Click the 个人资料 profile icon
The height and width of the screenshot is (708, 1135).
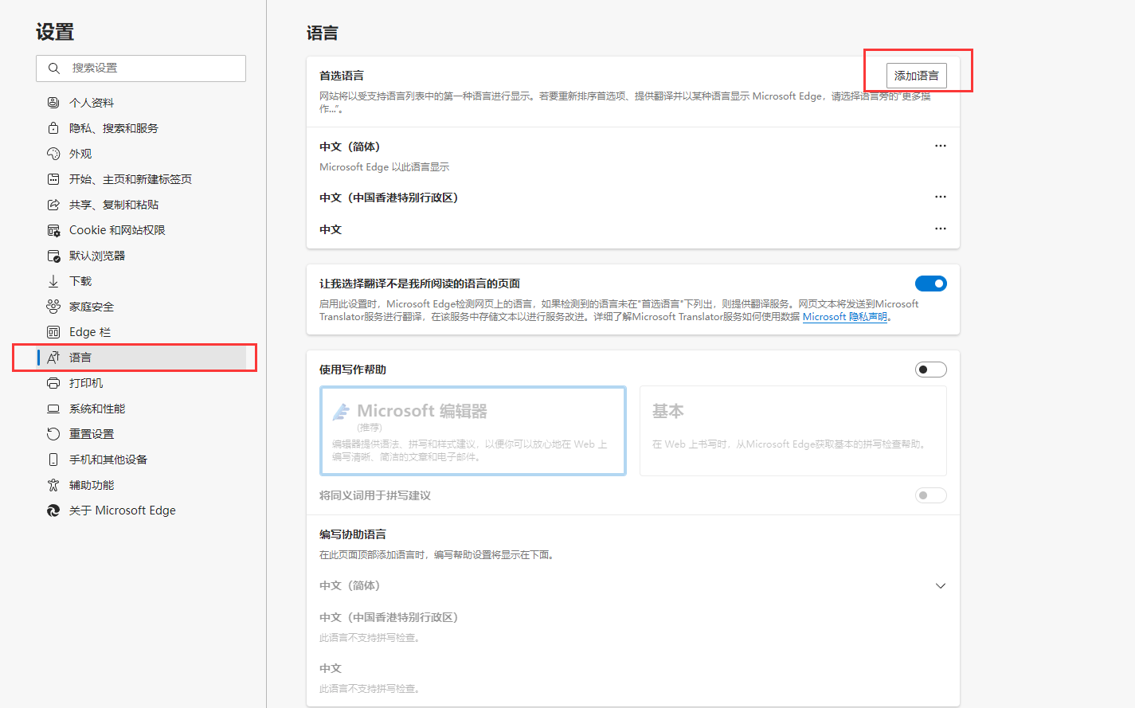(x=53, y=103)
